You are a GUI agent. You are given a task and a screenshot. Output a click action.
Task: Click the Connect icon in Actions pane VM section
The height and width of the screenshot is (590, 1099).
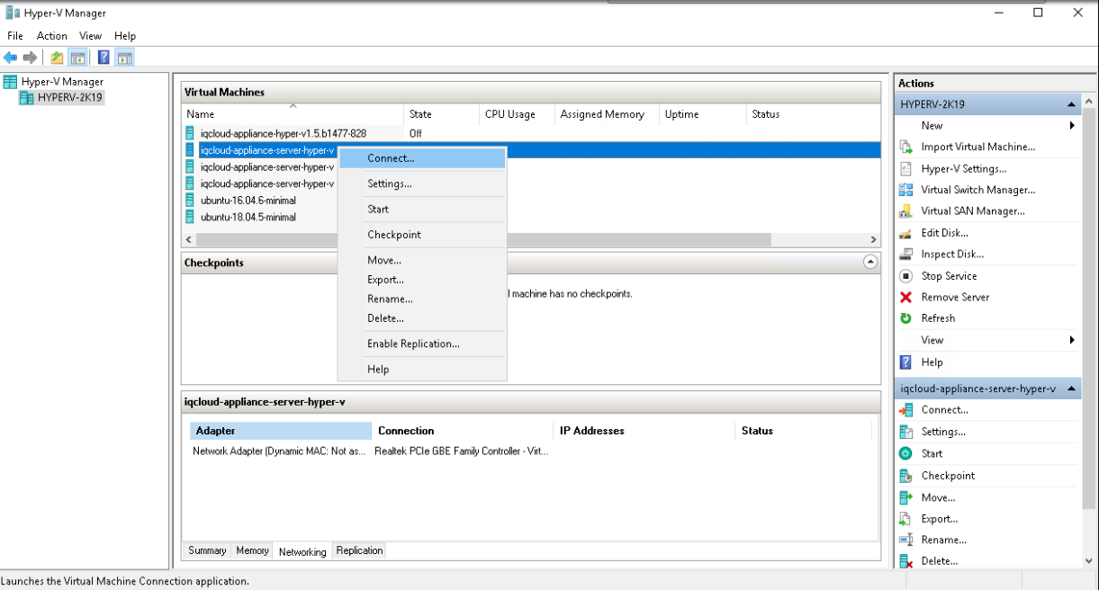[906, 410]
